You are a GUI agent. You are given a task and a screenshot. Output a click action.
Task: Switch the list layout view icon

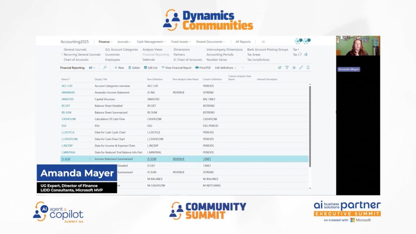tap(294, 68)
